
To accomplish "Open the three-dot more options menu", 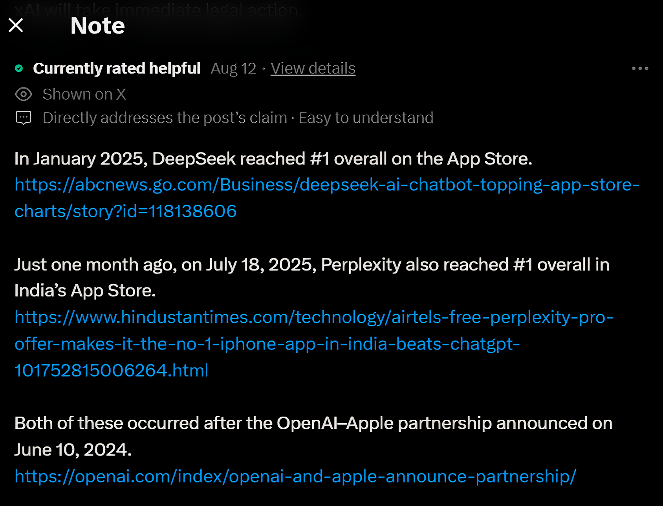I will pos(640,69).
